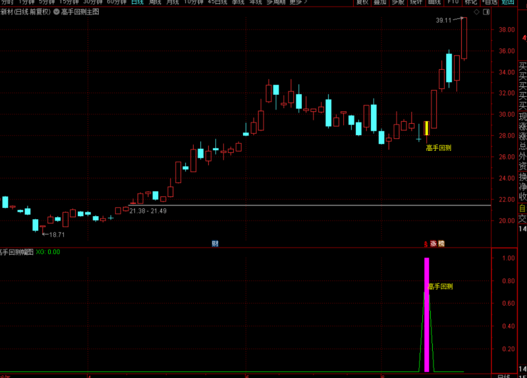Expand the 更多 period options

pos(298,2)
